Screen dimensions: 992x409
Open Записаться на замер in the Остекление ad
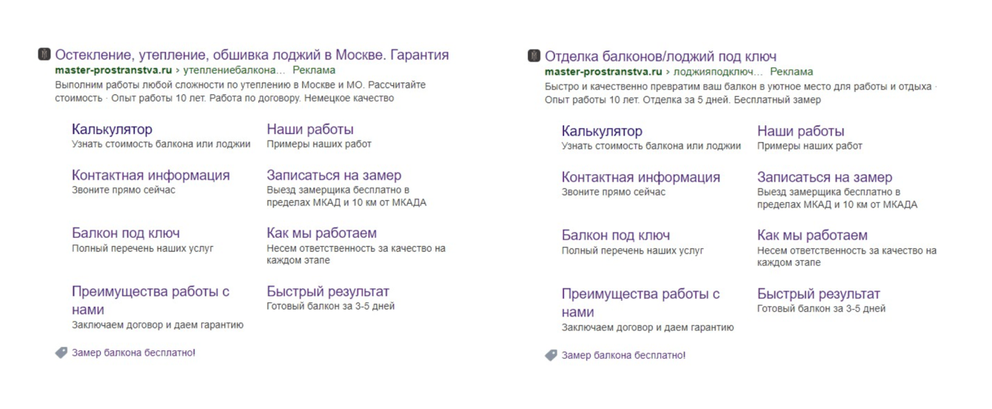point(334,175)
